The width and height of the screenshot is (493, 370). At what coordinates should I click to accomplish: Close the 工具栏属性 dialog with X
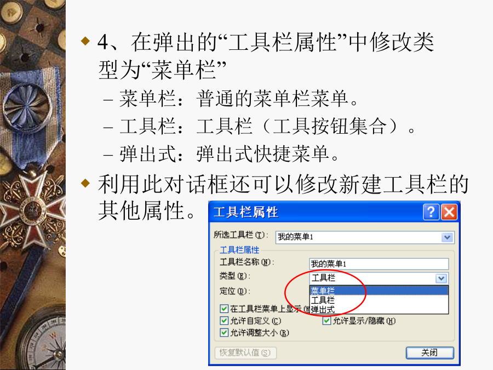pyautogui.click(x=449, y=212)
